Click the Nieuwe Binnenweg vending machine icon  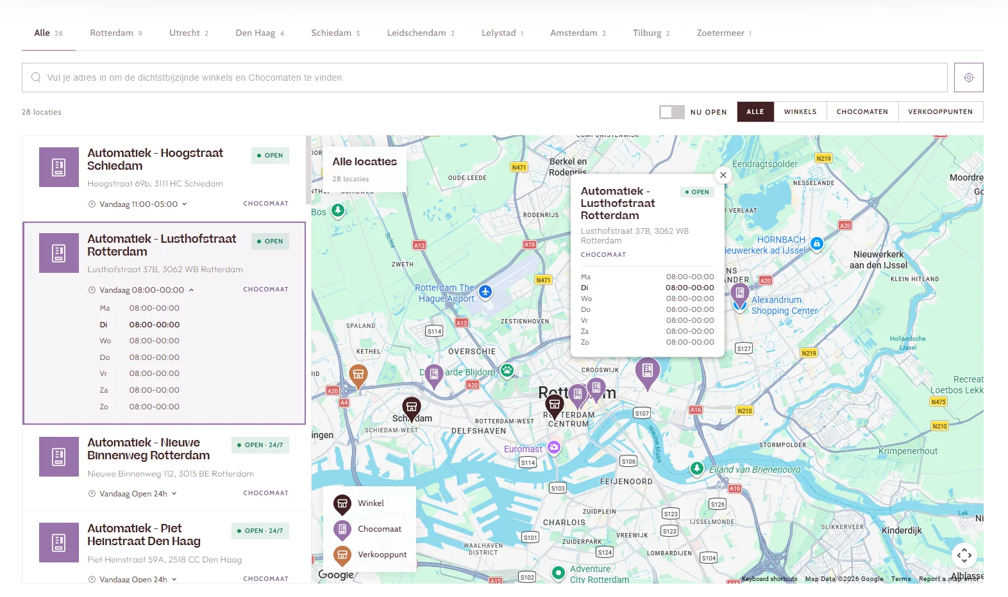tap(59, 457)
